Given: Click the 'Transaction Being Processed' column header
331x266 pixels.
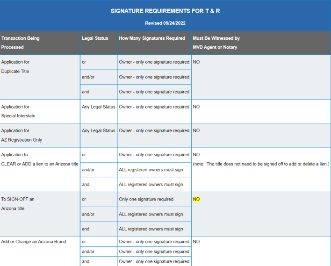Looking at the screenshot, I should click(x=40, y=43).
